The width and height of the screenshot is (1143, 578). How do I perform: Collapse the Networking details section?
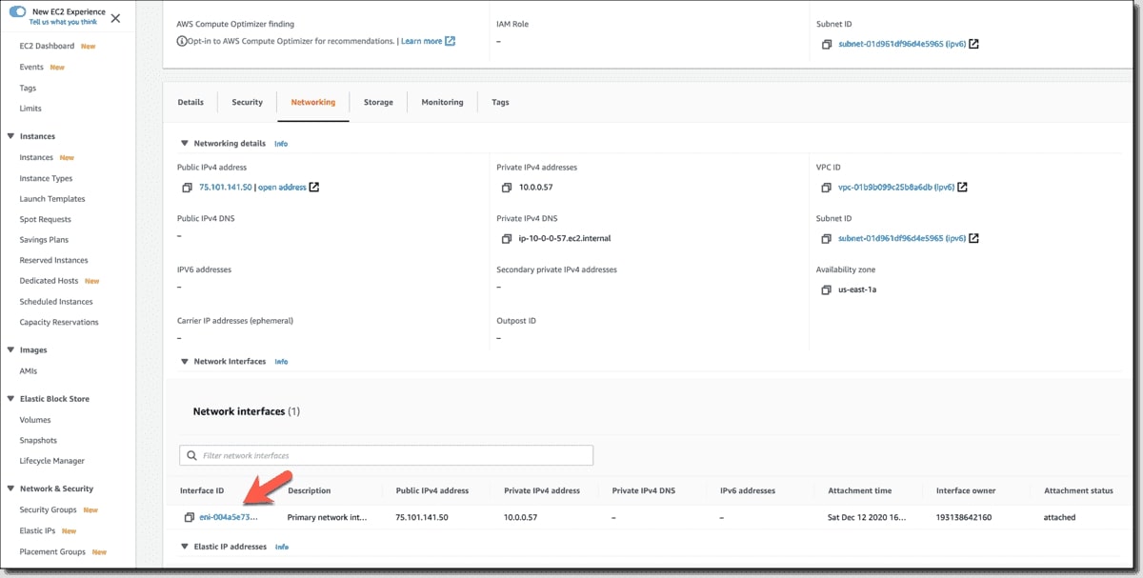tap(184, 143)
